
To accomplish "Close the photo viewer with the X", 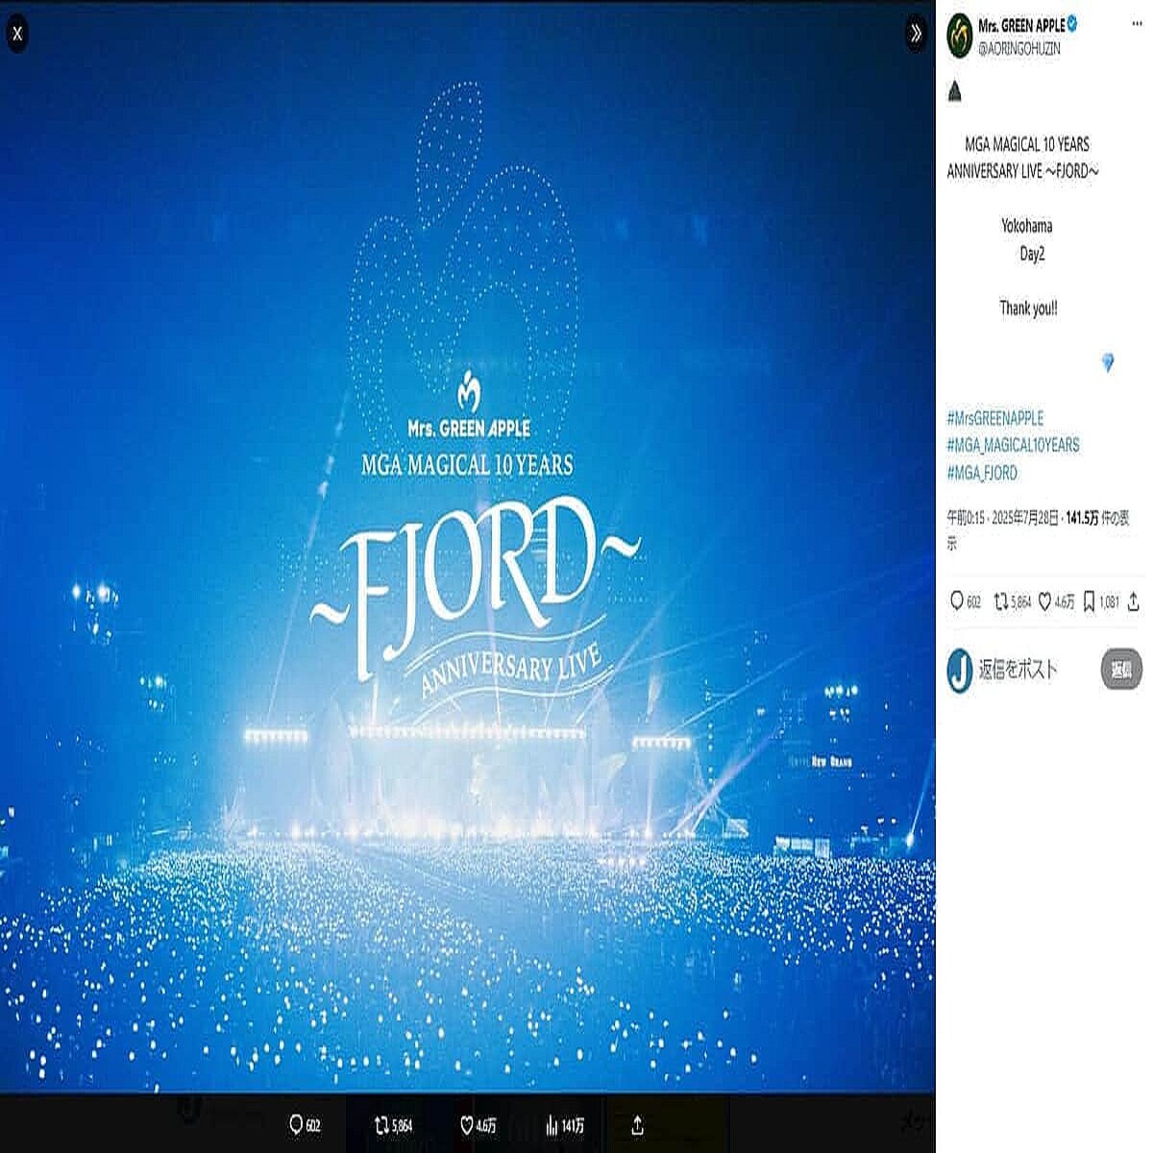I will pos(17,35).
